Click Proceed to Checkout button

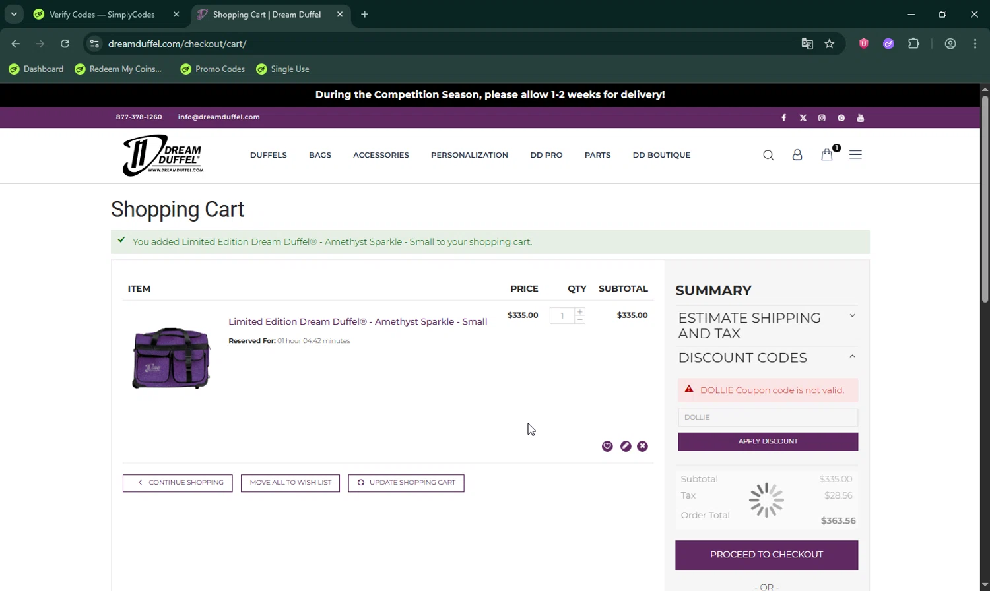tap(766, 555)
